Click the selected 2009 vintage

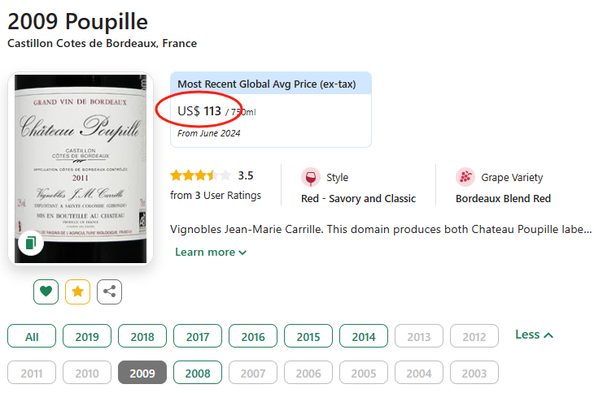tap(142, 374)
